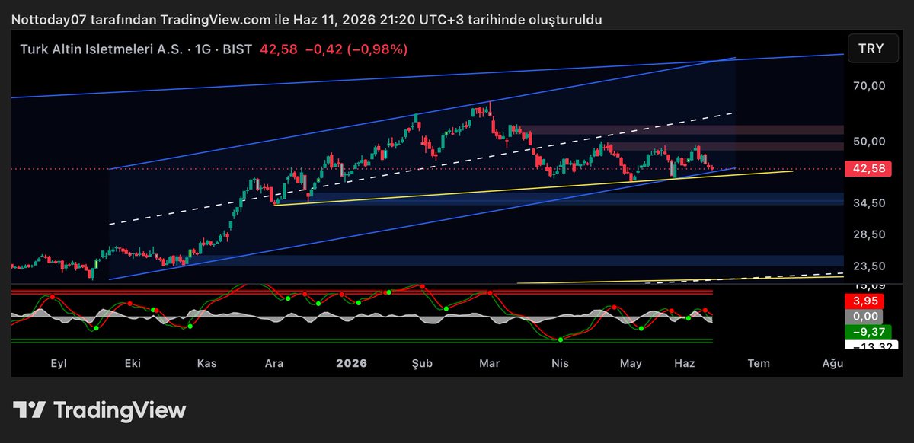This screenshot has width=914, height=443.
Task: Click the red 42,58 price in the chart header
Action: click(279, 49)
